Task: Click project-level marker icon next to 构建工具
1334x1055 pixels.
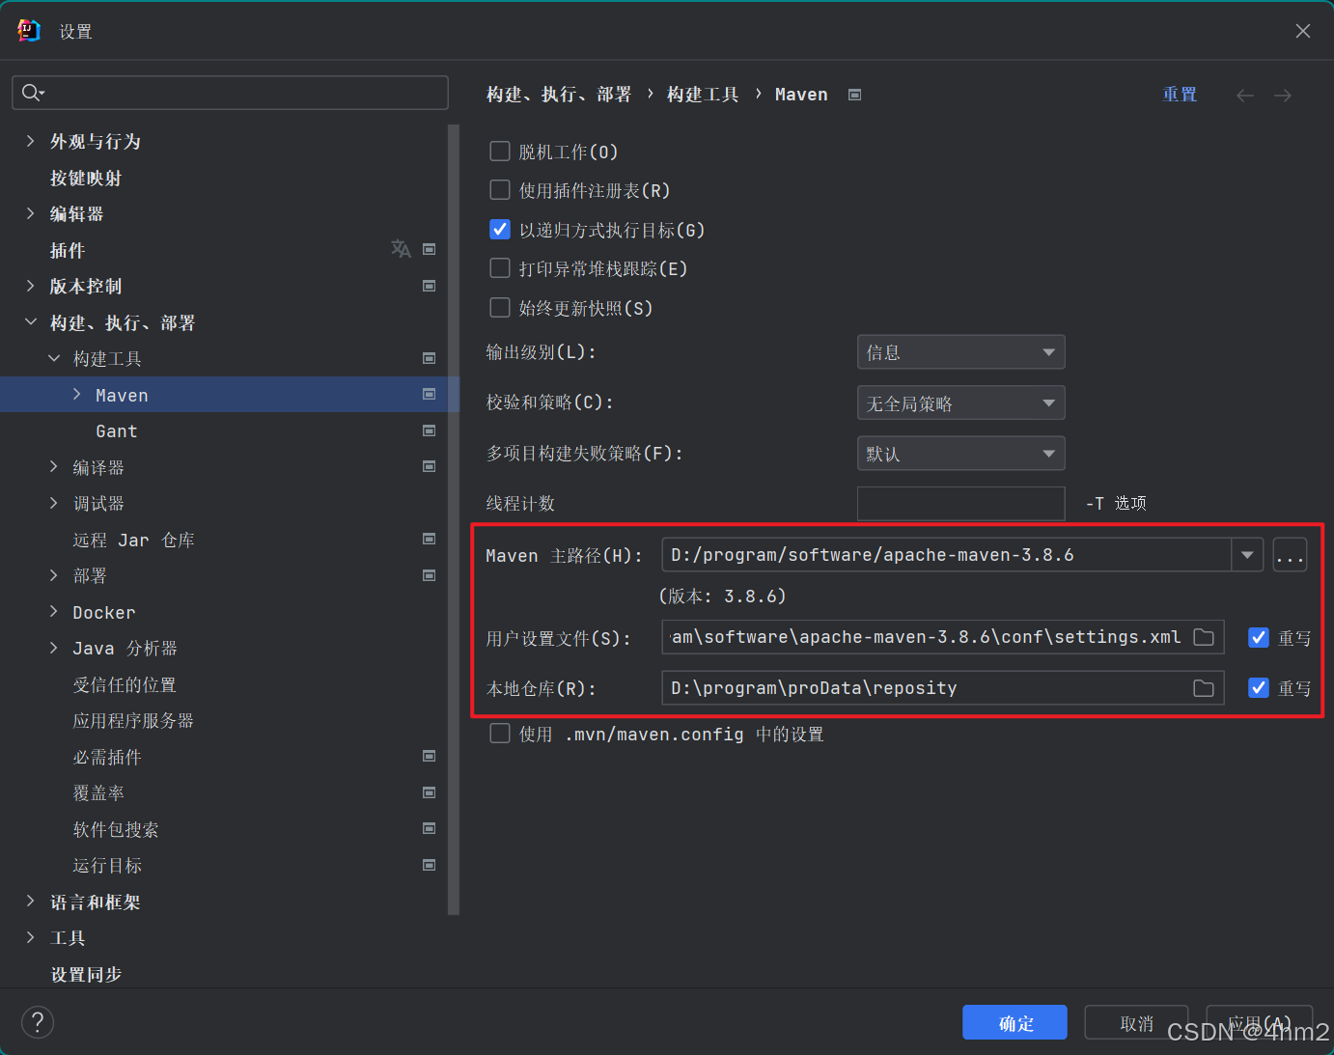Action: click(x=430, y=358)
